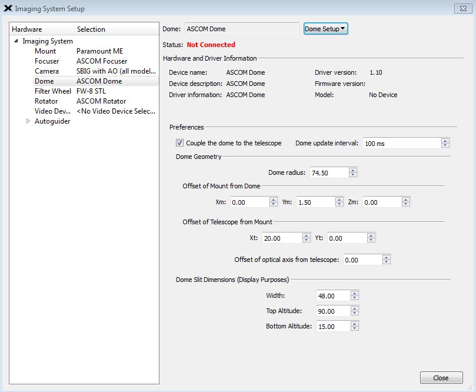Open the Dome Setup dropdown menu

(x=325, y=29)
